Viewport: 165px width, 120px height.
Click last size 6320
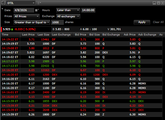[46, 57]
